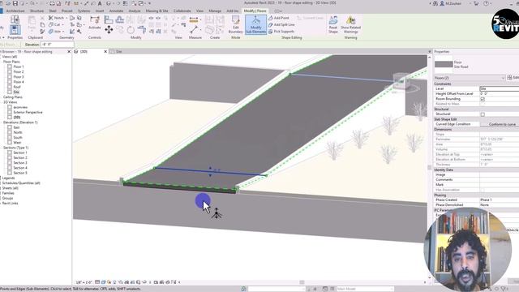Click the Align tool icon
The height and width of the screenshot is (292, 519).
[x=109, y=19]
